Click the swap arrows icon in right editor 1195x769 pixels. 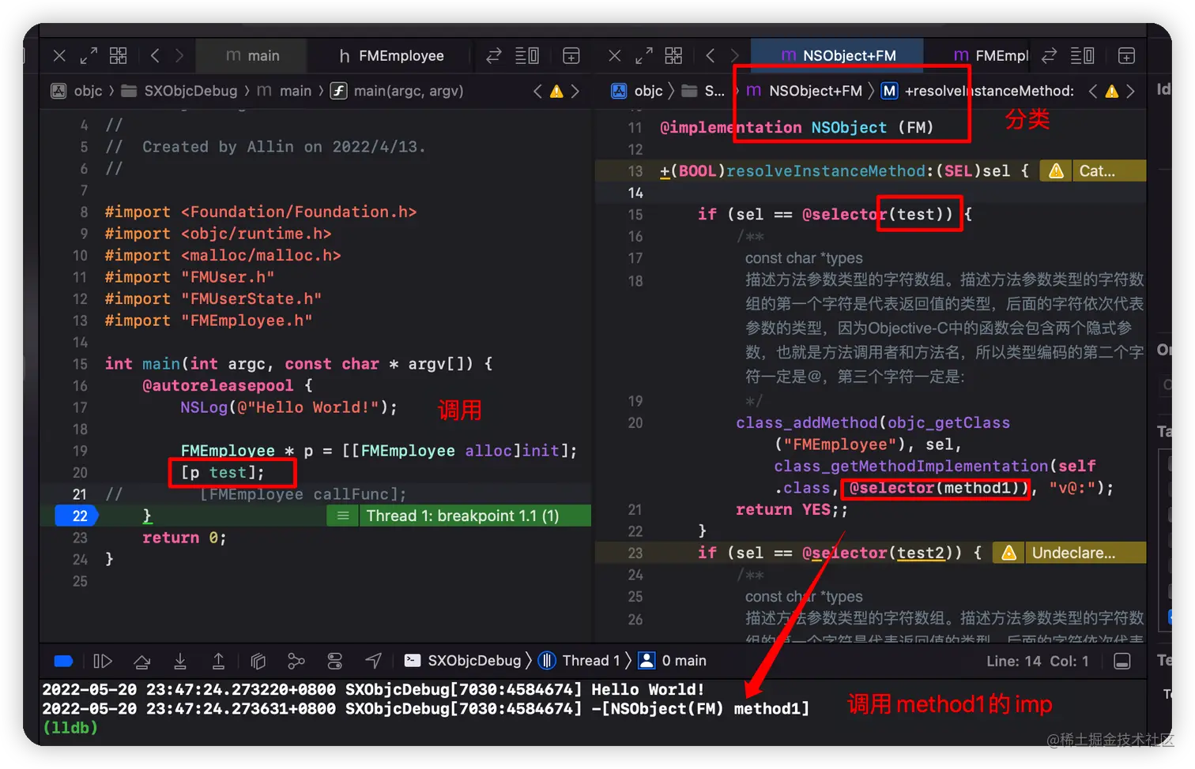(x=1049, y=55)
